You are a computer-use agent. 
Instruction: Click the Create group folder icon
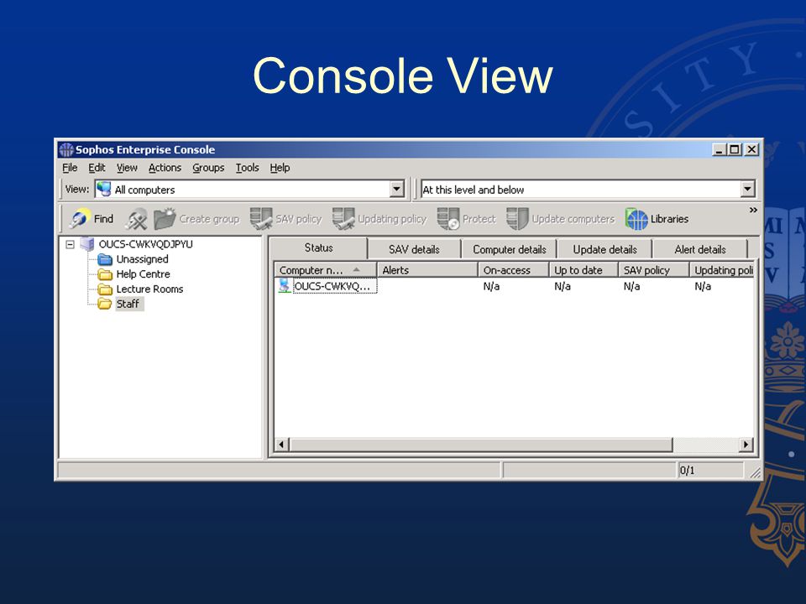coord(165,219)
